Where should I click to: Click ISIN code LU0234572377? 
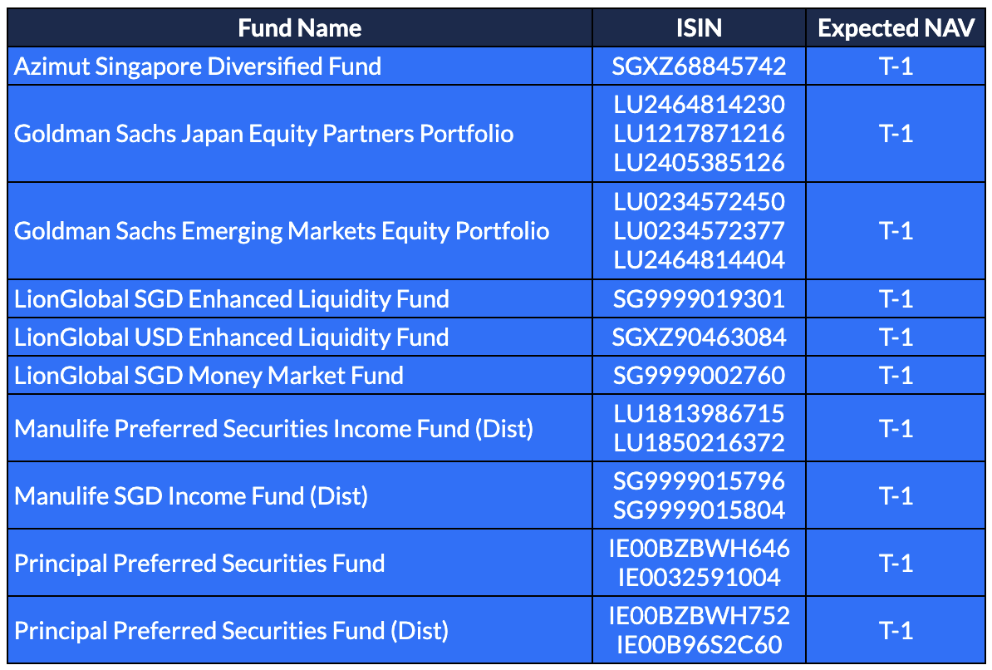699,230
